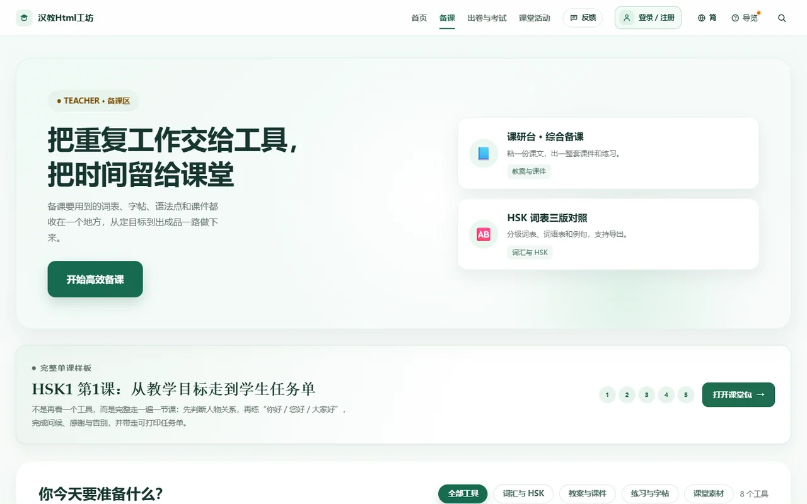
Task: Go to 首页 in the navigation
Action: pyautogui.click(x=419, y=18)
